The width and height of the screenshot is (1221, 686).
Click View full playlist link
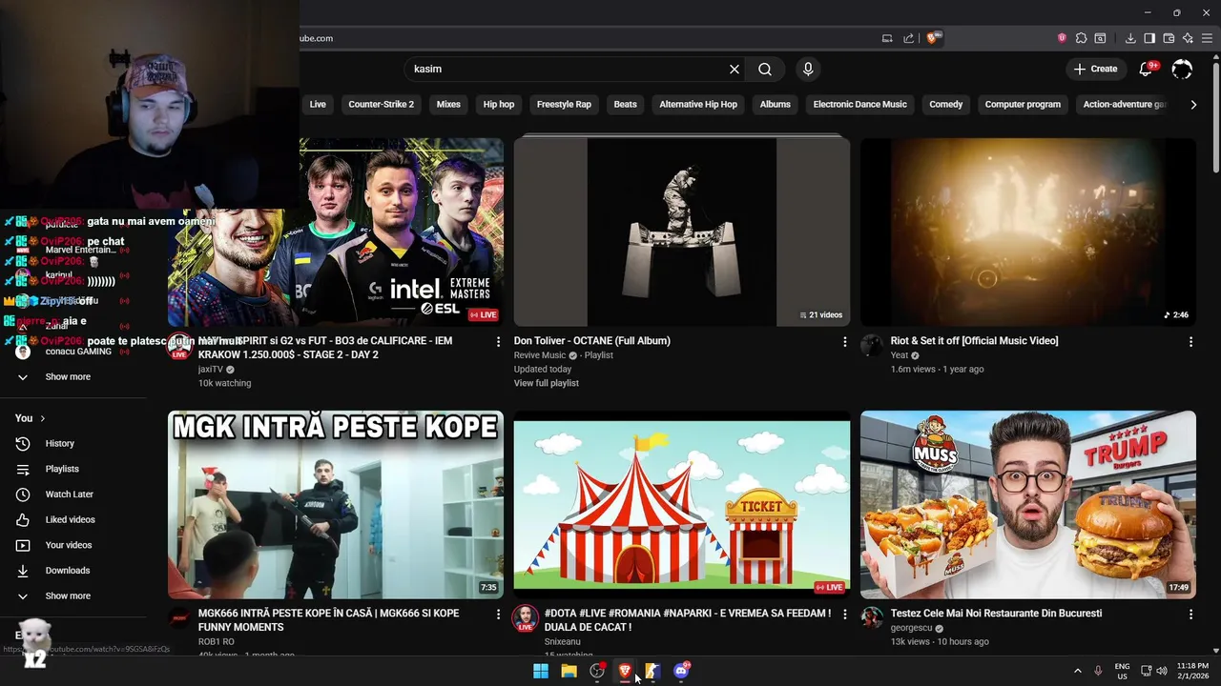[x=547, y=383]
